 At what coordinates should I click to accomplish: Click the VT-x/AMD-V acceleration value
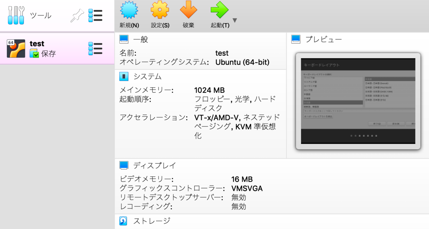click(x=237, y=126)
